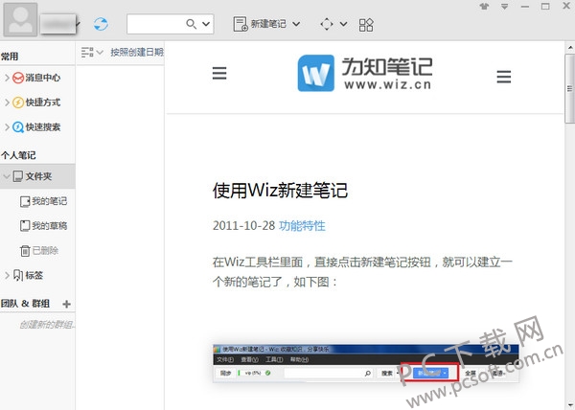The width and height of the screenshot is (575, 410).
Task: Open the 新建笔记 dropdown arrow
Action: click(296, 24)
